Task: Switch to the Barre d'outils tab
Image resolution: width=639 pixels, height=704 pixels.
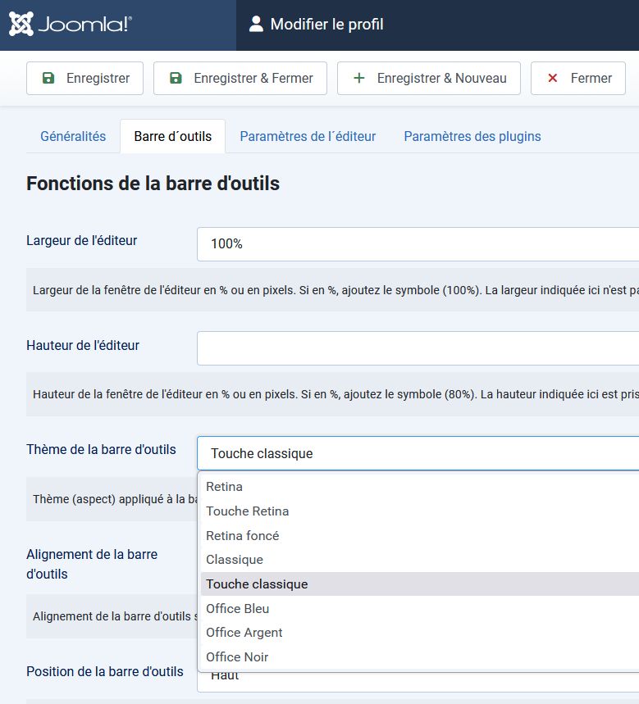Action: pos(172,137)
